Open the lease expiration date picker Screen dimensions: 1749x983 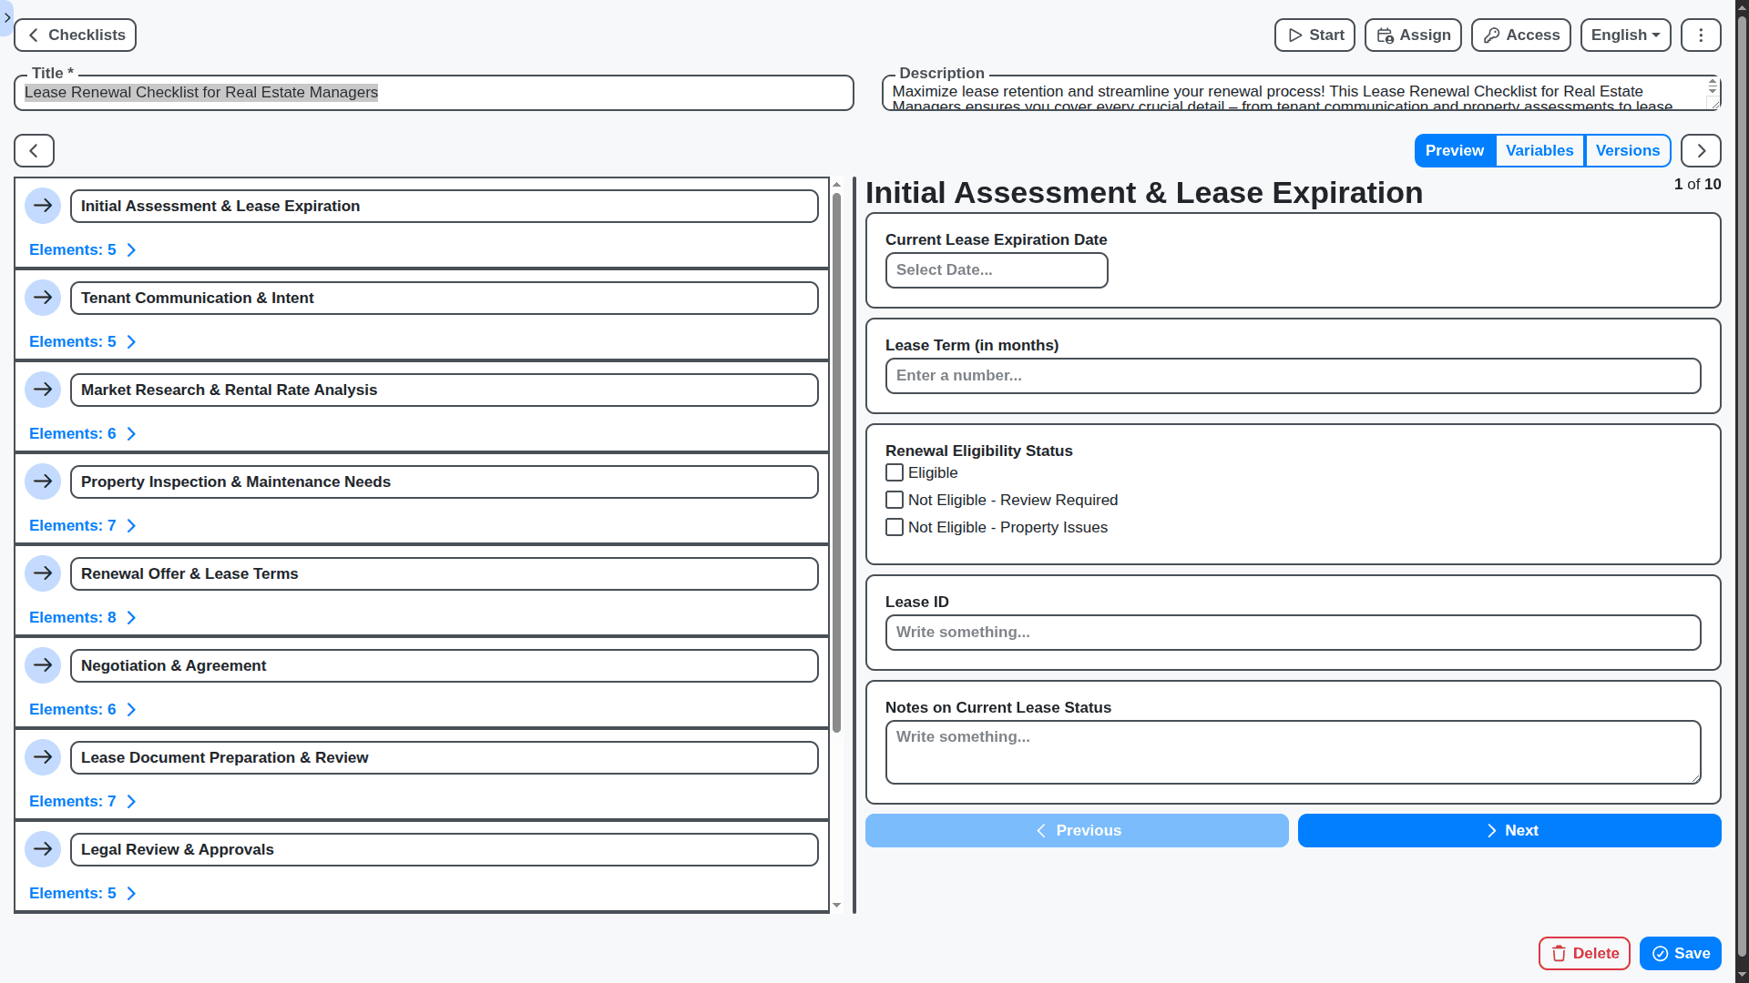tap(996, 269)
